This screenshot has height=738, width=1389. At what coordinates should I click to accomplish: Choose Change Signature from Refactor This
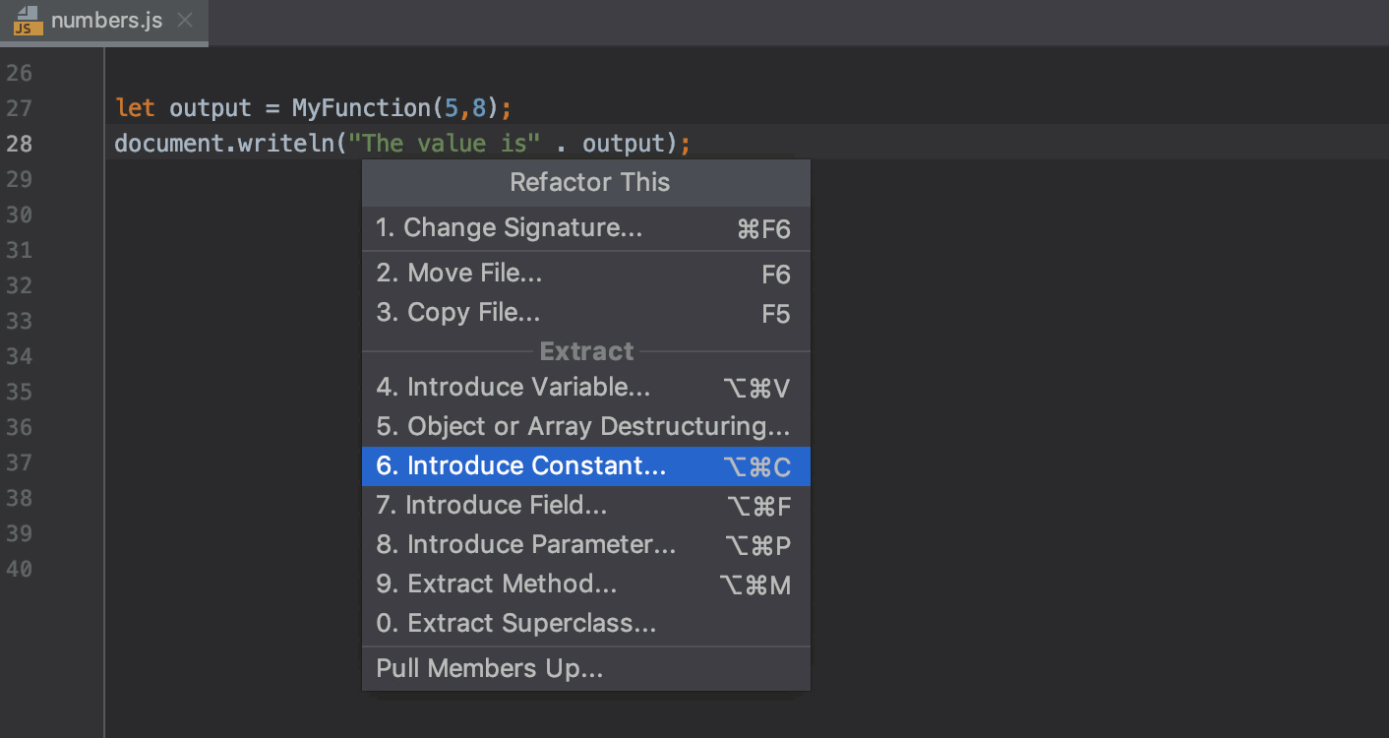click(586, 228)
